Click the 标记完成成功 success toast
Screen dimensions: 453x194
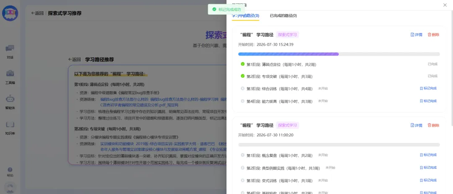[x=227, y=9]
